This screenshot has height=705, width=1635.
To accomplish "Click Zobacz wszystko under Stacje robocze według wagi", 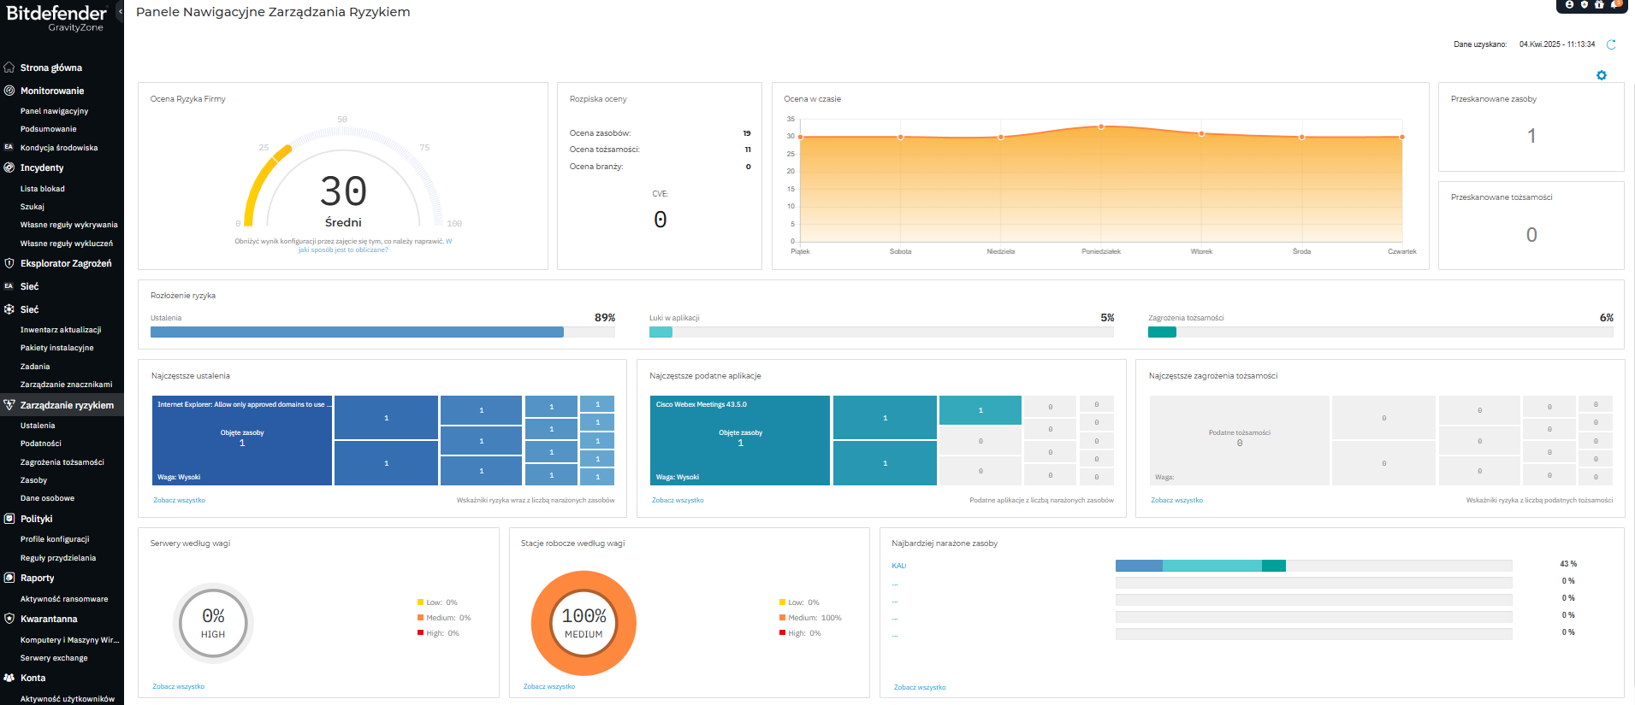I will (549, 686).
